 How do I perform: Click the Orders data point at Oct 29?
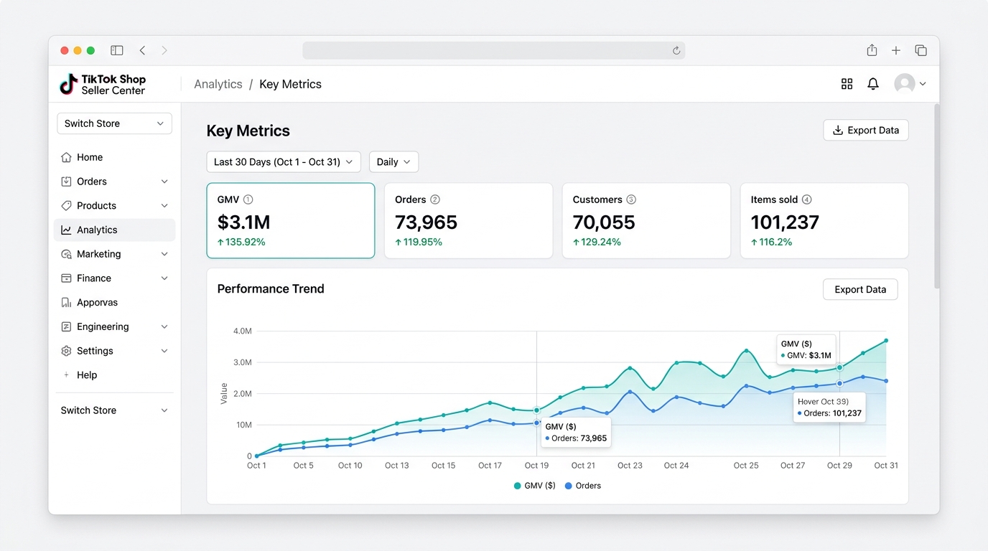[x=839, y=383]
